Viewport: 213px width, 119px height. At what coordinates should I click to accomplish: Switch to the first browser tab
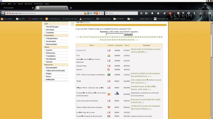(x=17, y=8)
